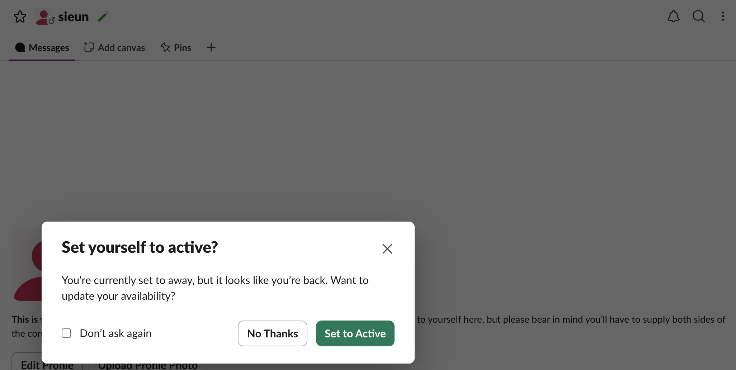The width and height of the screenshot is (736, 370).
Task: Click the sieun profile avatar icon
Action: tap(44, 17)
